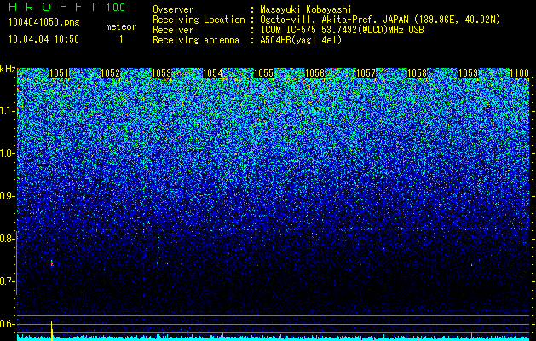Click the 1054 time marker
Image resolution: width=536 pixels, height=341 pixels.
click(x=213, y=73)
